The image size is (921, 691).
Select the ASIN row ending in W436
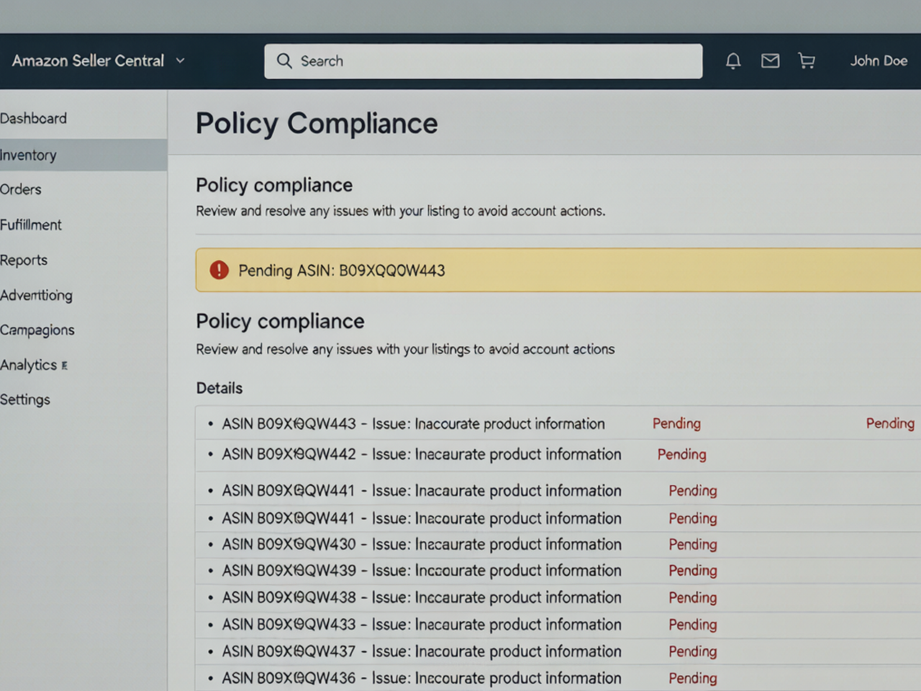[558, 678]
